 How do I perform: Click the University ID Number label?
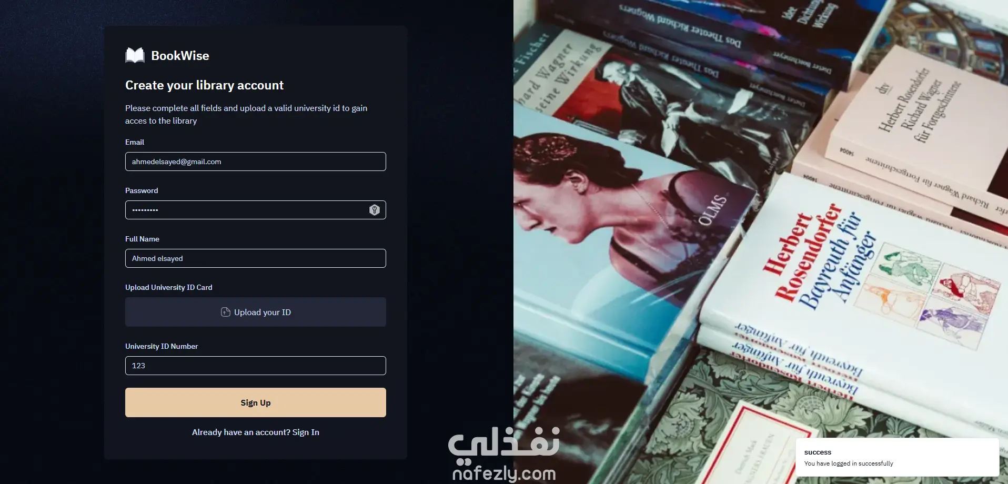pos(162,346)
